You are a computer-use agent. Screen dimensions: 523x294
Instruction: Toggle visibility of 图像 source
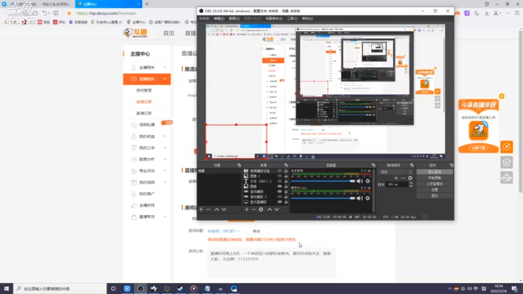[280, 186]
